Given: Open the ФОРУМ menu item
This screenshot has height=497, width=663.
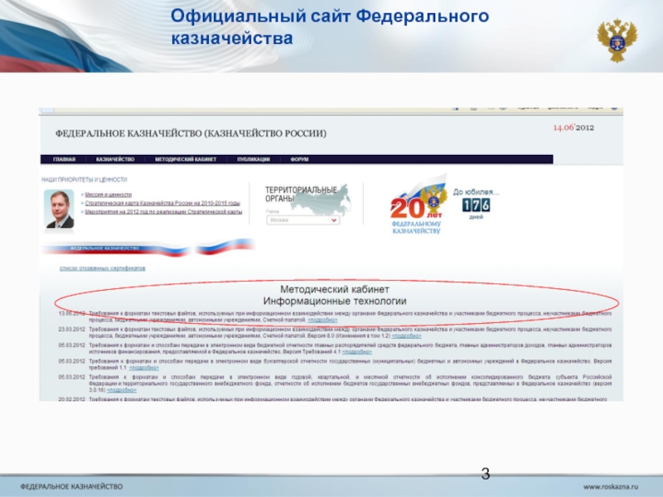Looking at the screenshot, I should [299, 159].
